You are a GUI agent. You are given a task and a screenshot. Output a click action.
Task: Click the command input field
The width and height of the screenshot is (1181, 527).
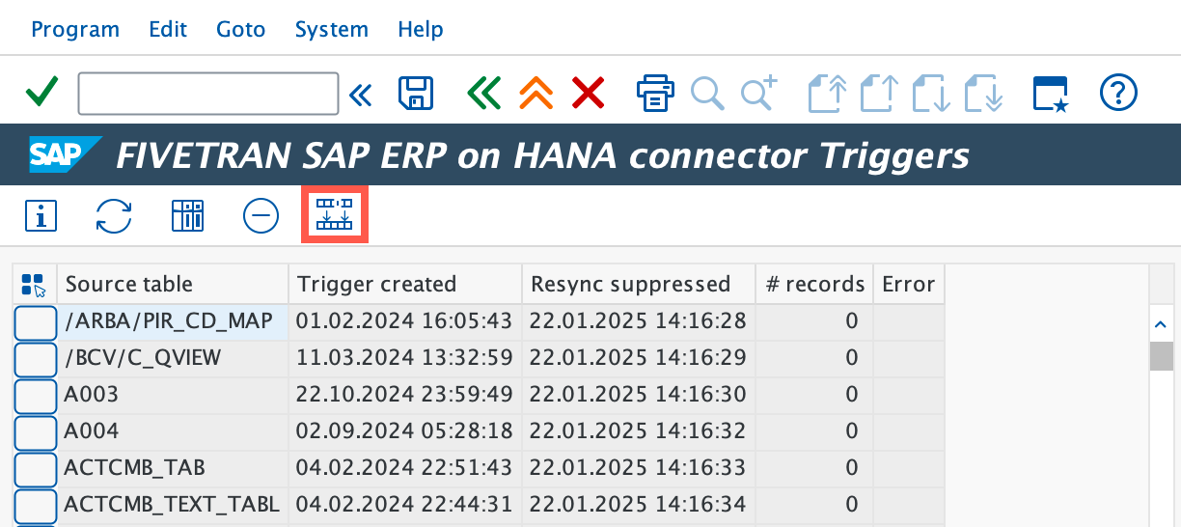(x=208, y=94)
